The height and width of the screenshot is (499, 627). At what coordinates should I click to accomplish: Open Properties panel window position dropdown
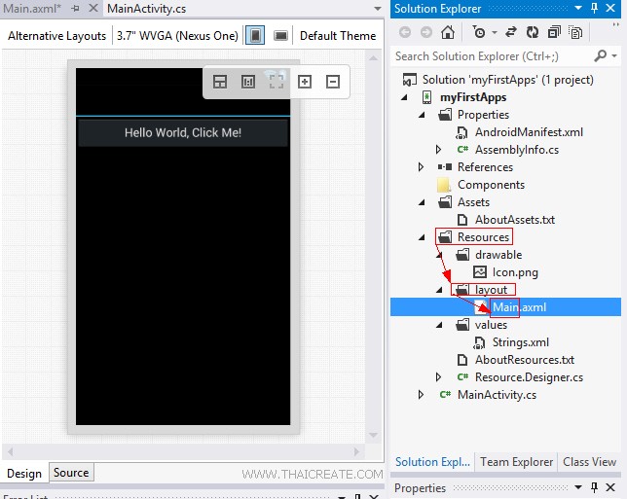(x=578, y=487)
